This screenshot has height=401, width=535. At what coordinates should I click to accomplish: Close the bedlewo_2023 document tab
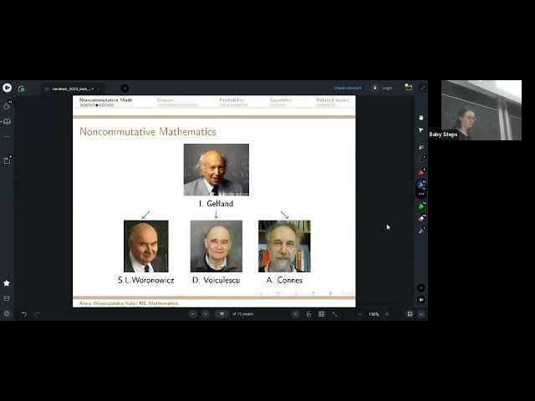coord(99,89)
